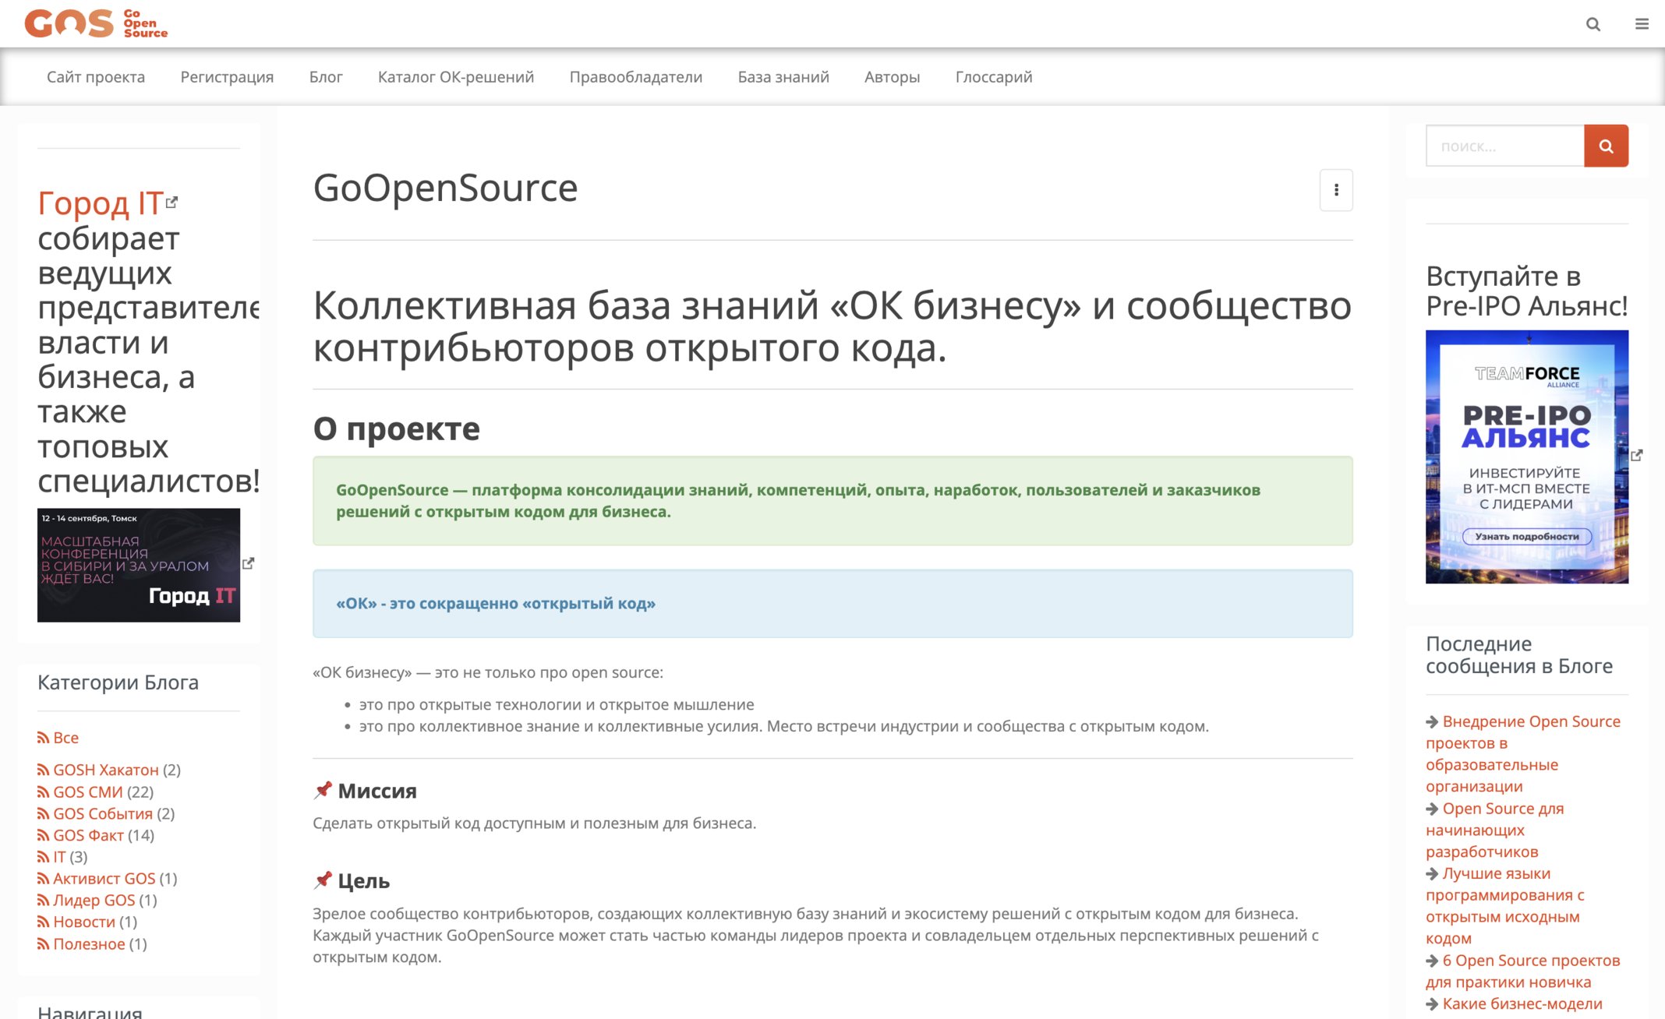Open Город IT banner external link icon
The height and width of the screenshot is (1019, 1665).
pos(249,562)
